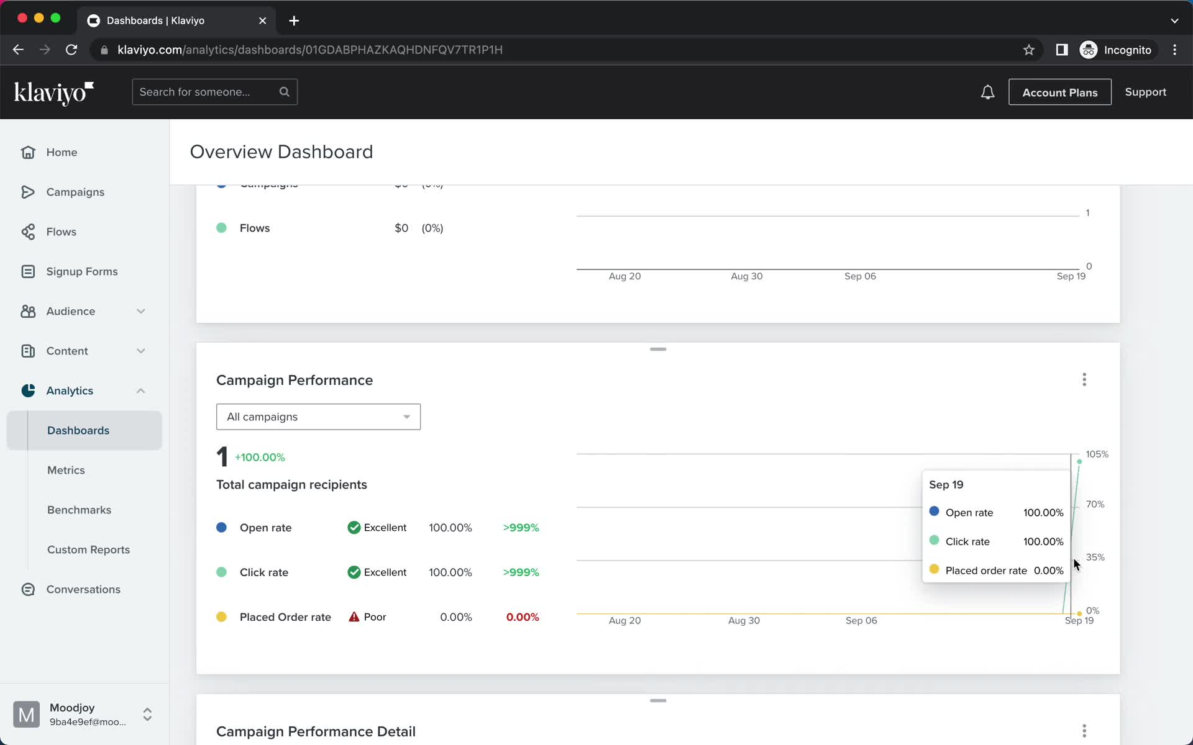Click the Sep 19 chart data point
Viewport: 1193px width, 745px height.
1079,461
